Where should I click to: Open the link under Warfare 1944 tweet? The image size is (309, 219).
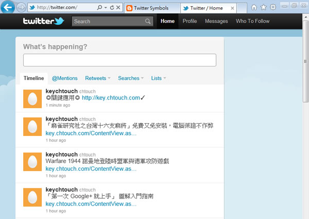pyautogui.click(x=91, y=169)
